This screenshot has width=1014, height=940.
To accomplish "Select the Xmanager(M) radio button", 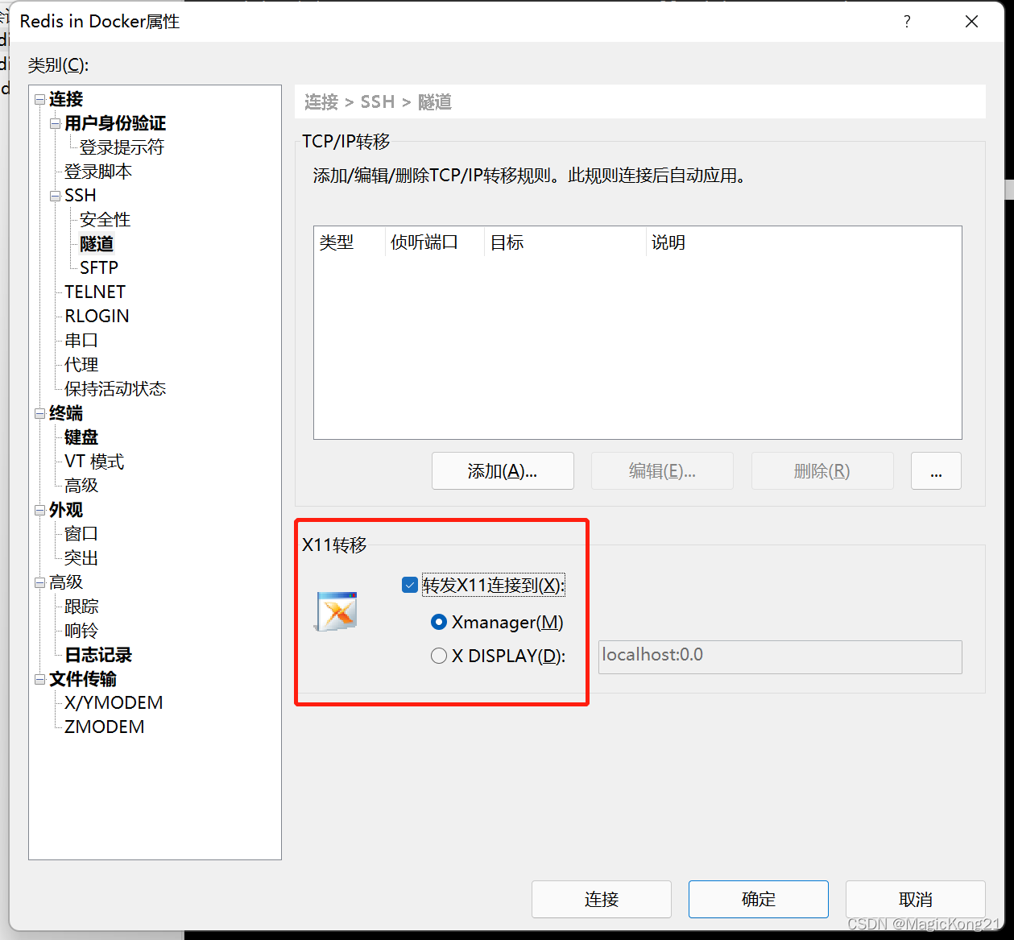I will 439,622.
